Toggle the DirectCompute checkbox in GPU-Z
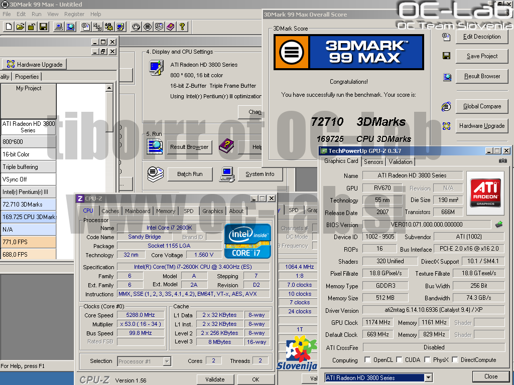This screenshot has width=514, height=385. click(455, 360)
